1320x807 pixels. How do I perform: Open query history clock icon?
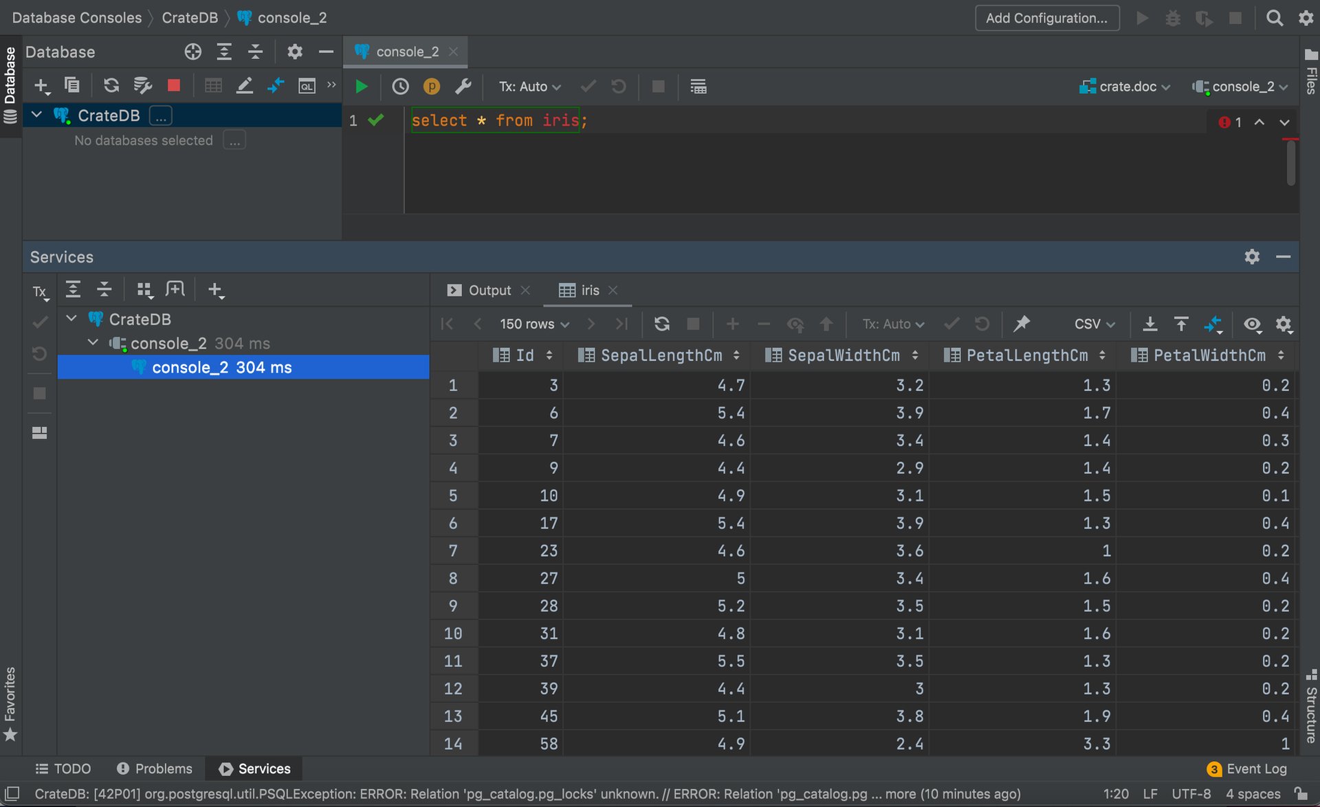[x=400, y=87]
